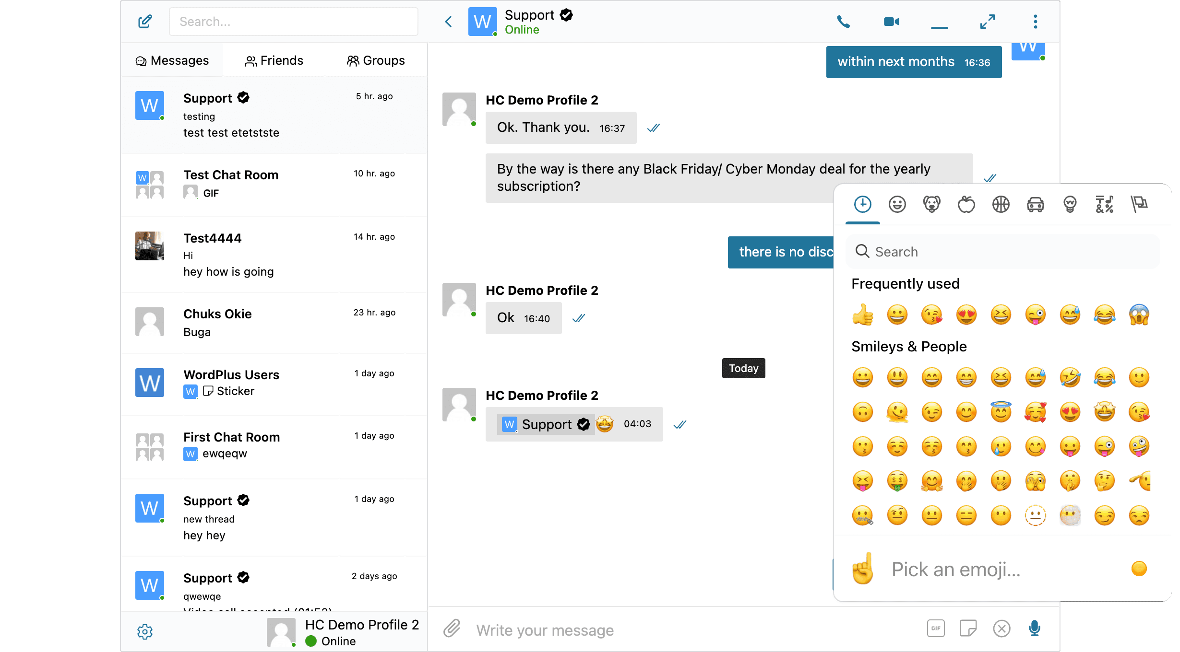
Task: Select the Objects lightbulb emoji category
Action: pos(1070,204)
